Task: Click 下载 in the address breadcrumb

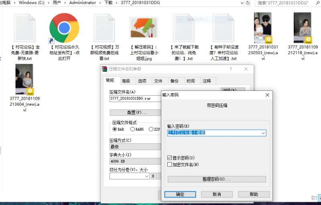Action: 108,3
